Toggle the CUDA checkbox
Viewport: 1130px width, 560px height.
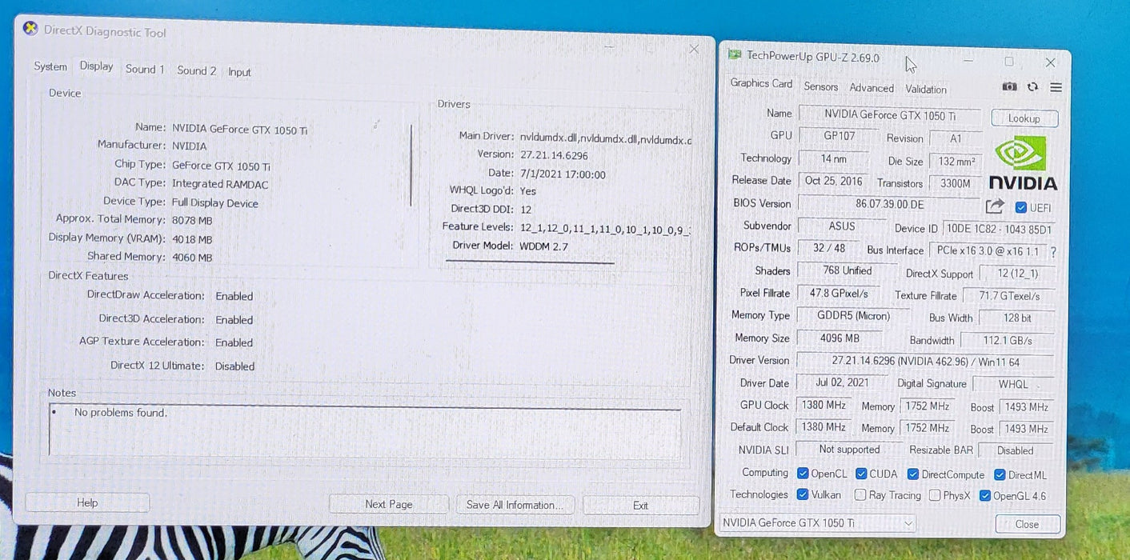(861, 474)
